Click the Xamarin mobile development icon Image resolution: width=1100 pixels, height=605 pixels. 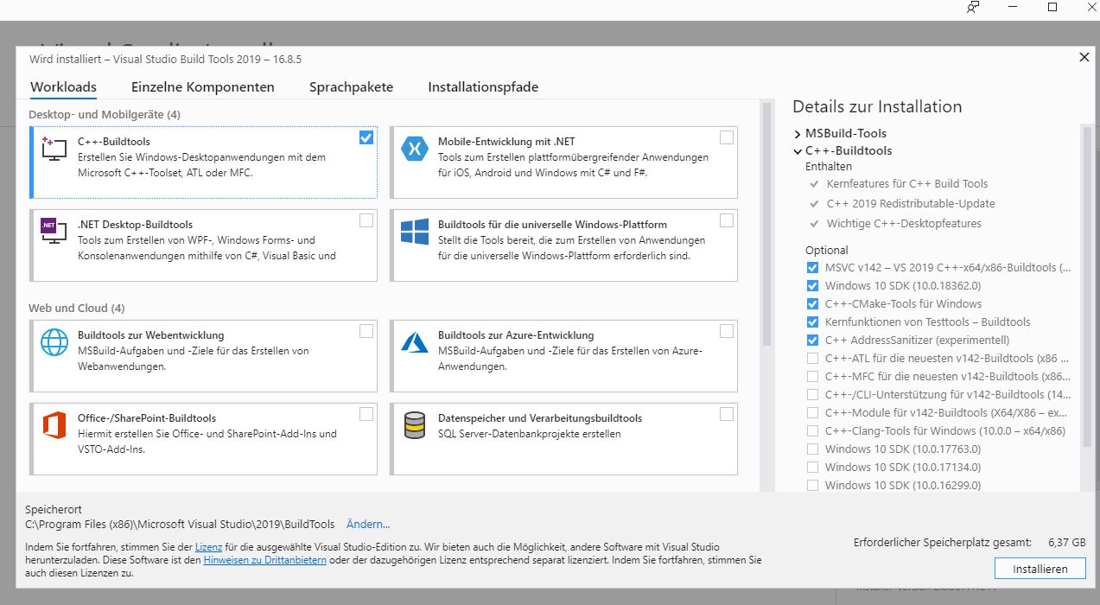[415, 150]
